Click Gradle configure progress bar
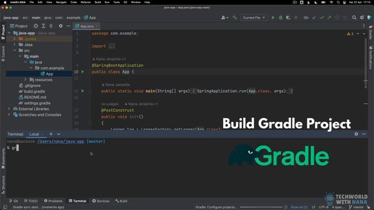 pos(261,207)
